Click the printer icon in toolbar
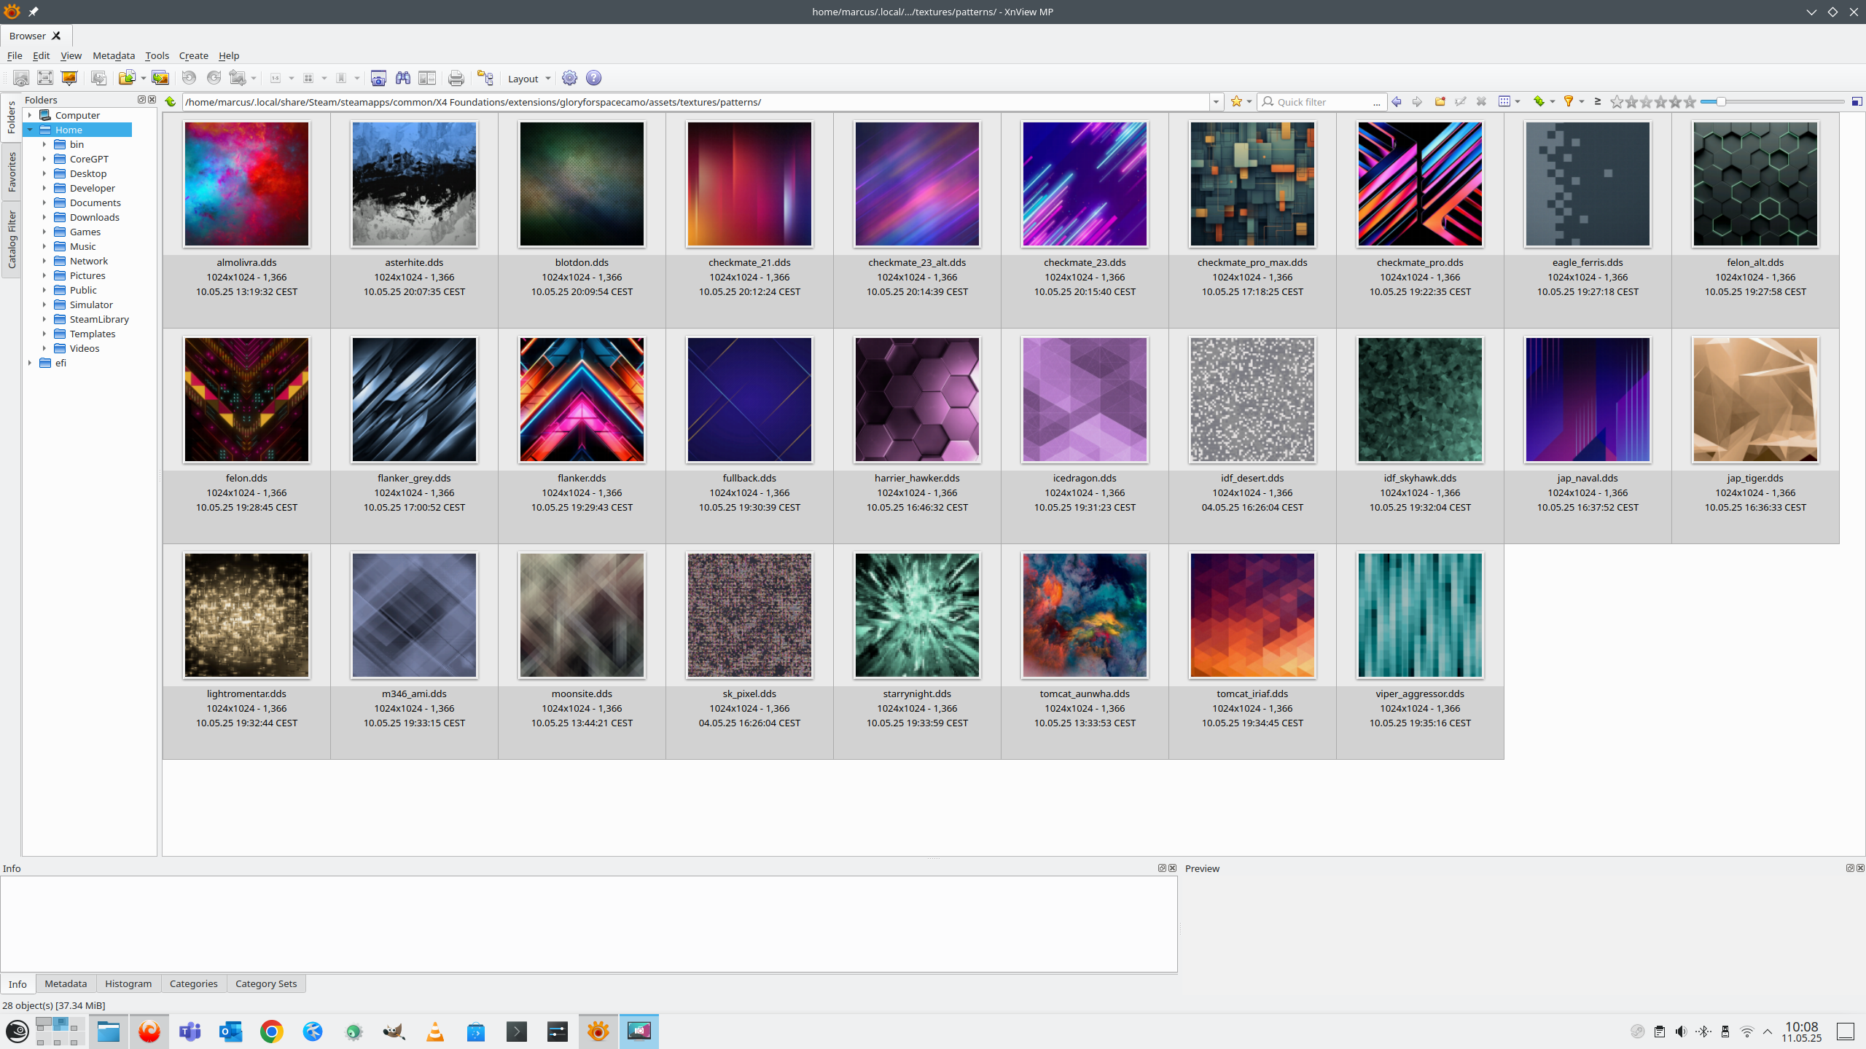 tap(456, 78)
